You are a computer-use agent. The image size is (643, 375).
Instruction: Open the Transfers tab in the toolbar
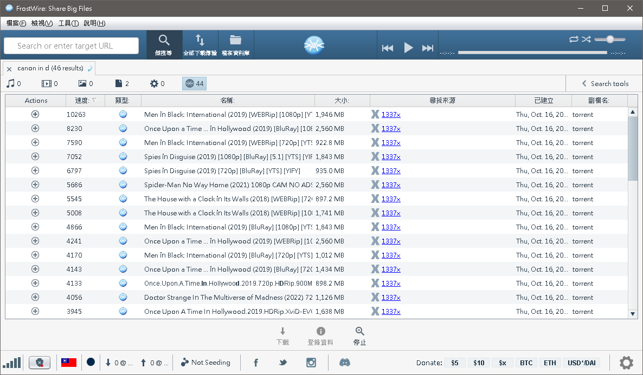tap(200, 44)
